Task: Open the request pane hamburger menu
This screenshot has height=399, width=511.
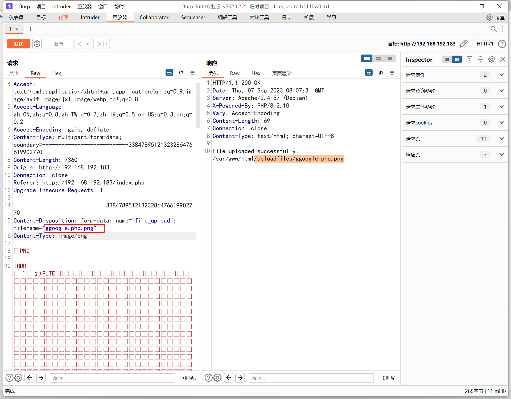Action: (x=192, y=73)
